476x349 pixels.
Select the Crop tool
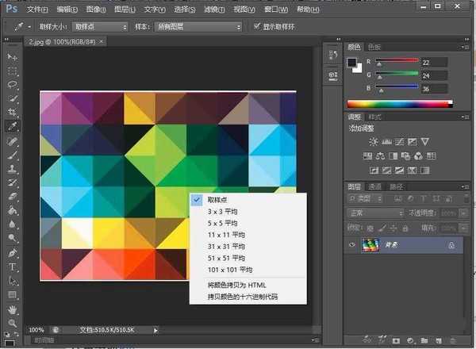[13, 112]
